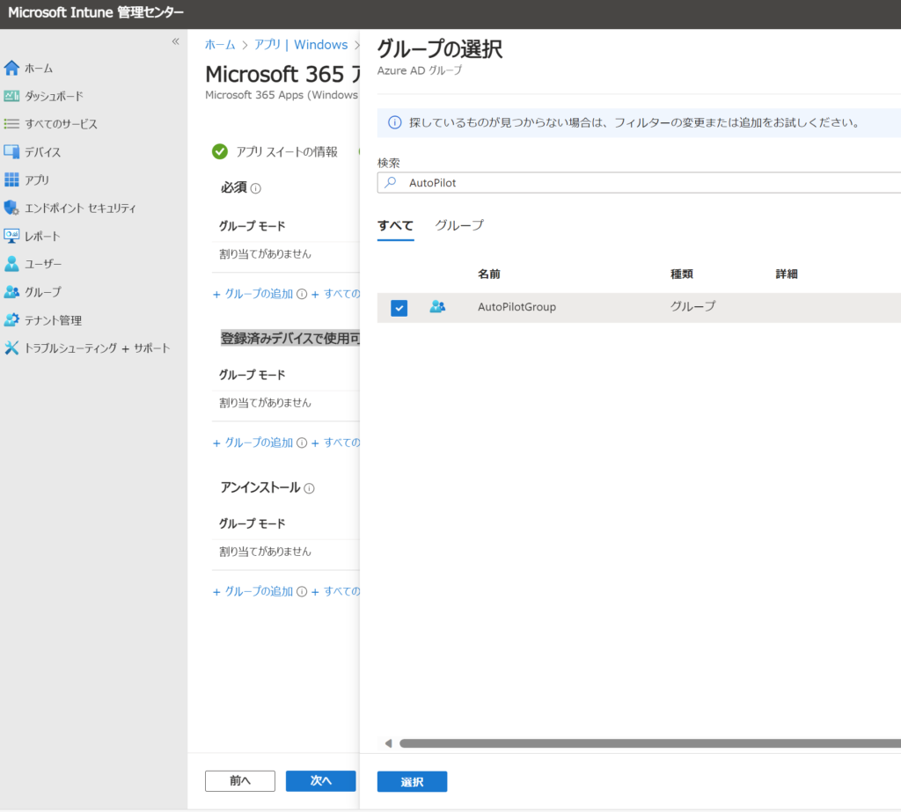Click the 次へ button
The height and width of the screenshot is (812, 901).
point(320,781)
